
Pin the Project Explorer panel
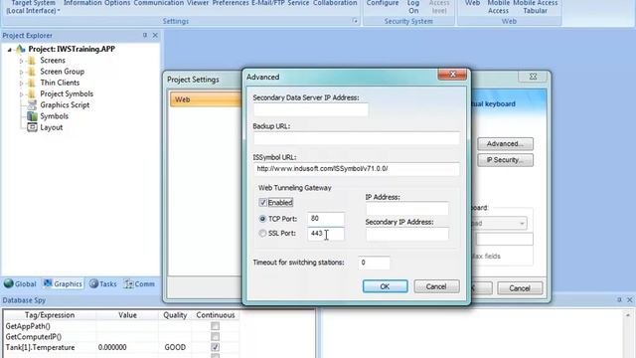[145, 36]
